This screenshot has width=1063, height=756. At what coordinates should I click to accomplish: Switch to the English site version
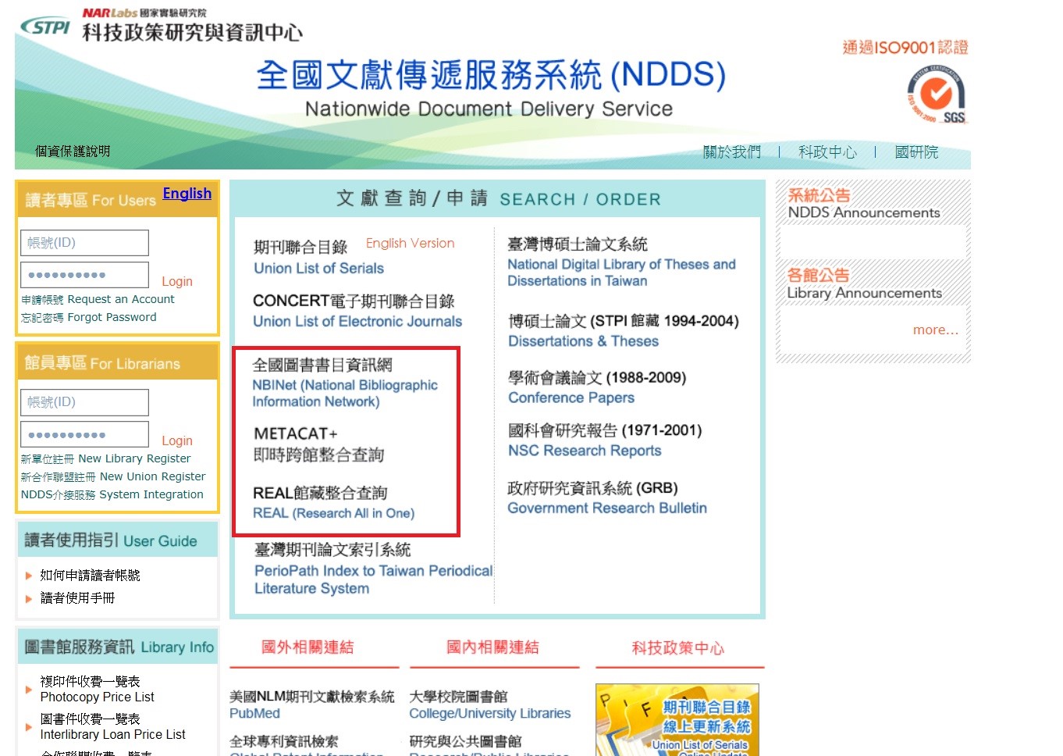[x=187, y=193]
